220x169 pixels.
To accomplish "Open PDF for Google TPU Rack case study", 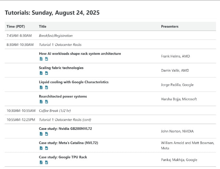I will 41,162.
